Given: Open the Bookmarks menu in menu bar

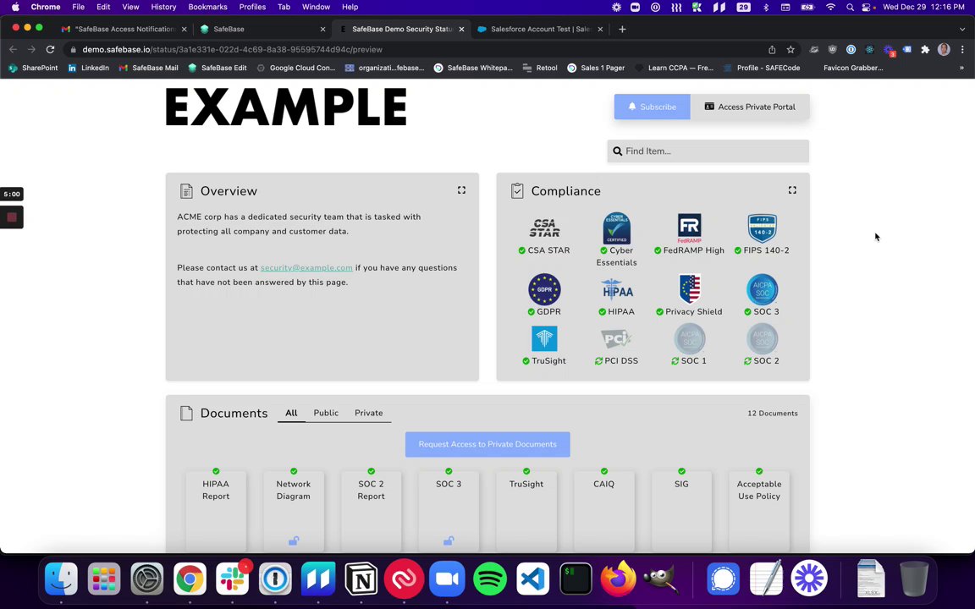Looking at the screenshot, I should [x=207, y=7].
